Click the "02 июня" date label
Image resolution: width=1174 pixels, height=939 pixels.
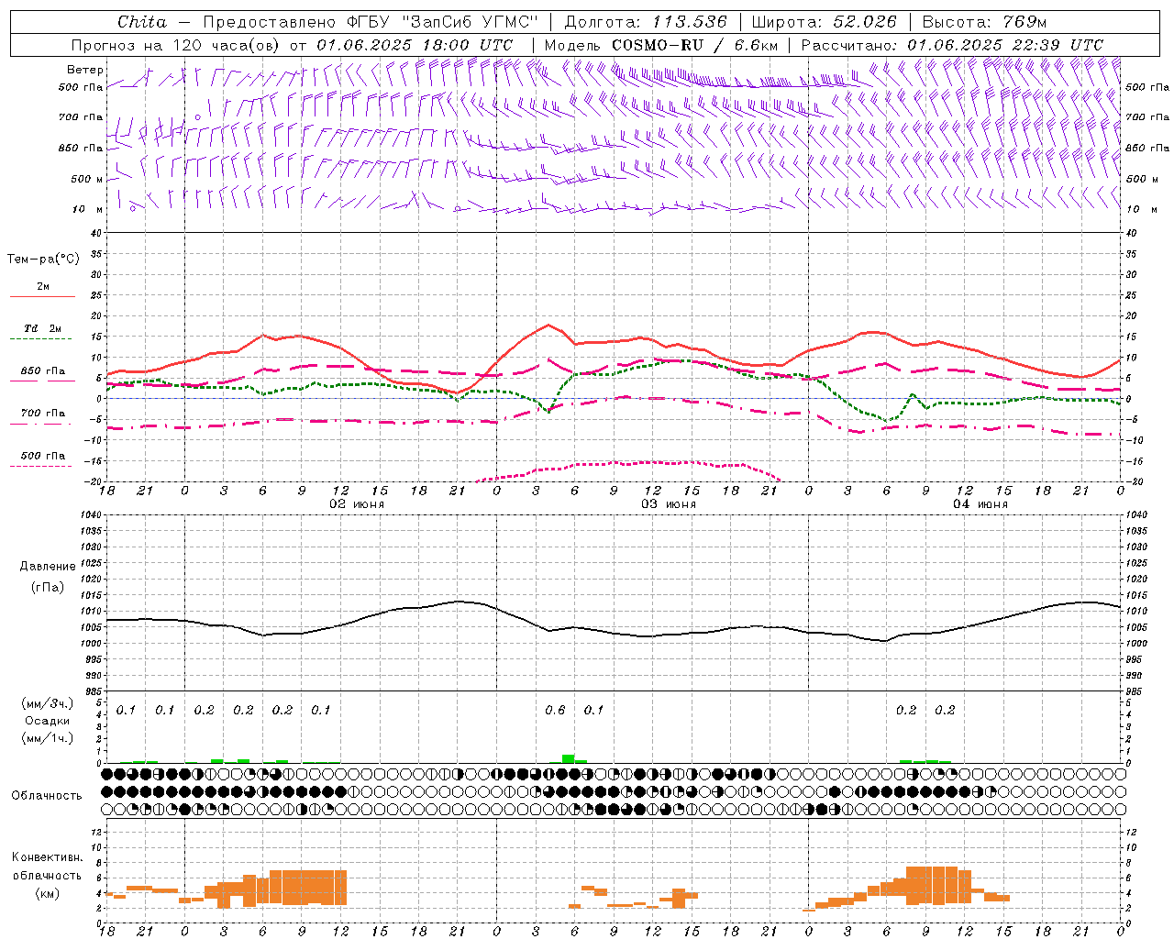357,504
